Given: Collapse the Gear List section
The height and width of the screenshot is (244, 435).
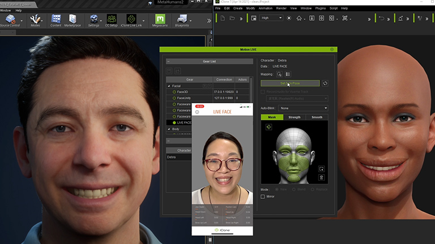Looking at the screenshot, I should tap(168, 62).
